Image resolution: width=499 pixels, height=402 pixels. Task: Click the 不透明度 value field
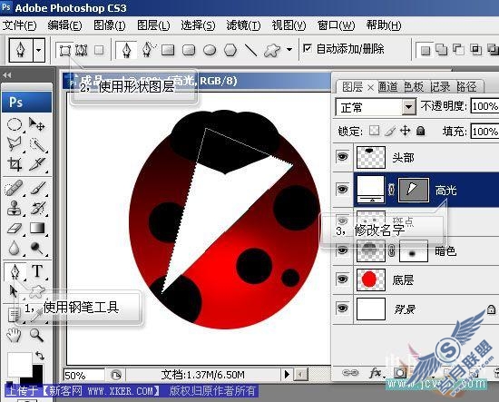[x=484, y=106]
